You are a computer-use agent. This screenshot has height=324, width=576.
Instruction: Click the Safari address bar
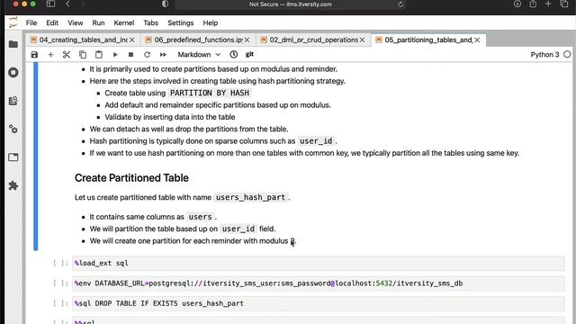coord(290,4)
